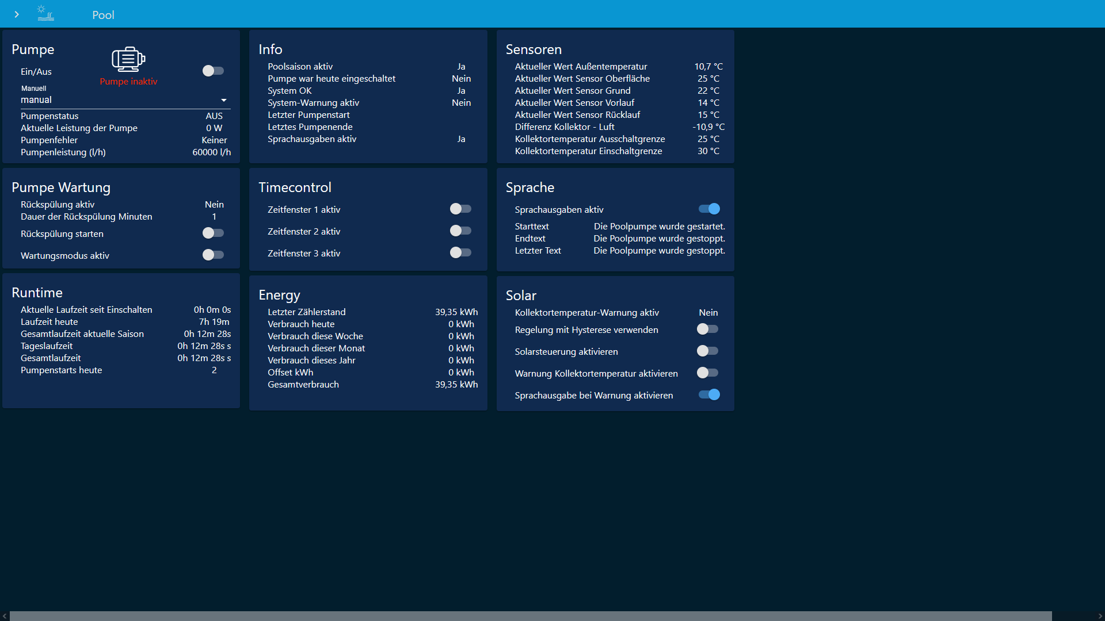Click the right scroll arrow at bottom
The image size is (1105, 621).
click(1100, 616)
